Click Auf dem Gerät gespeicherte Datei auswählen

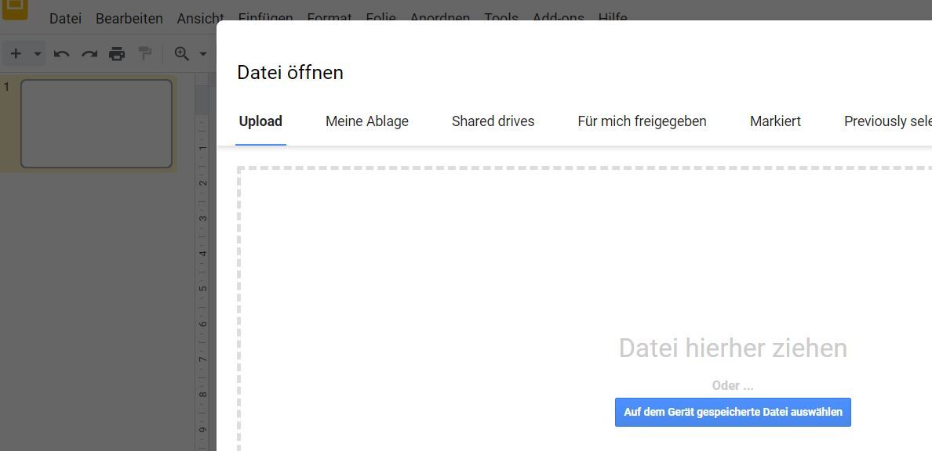(x=733, y=412)
